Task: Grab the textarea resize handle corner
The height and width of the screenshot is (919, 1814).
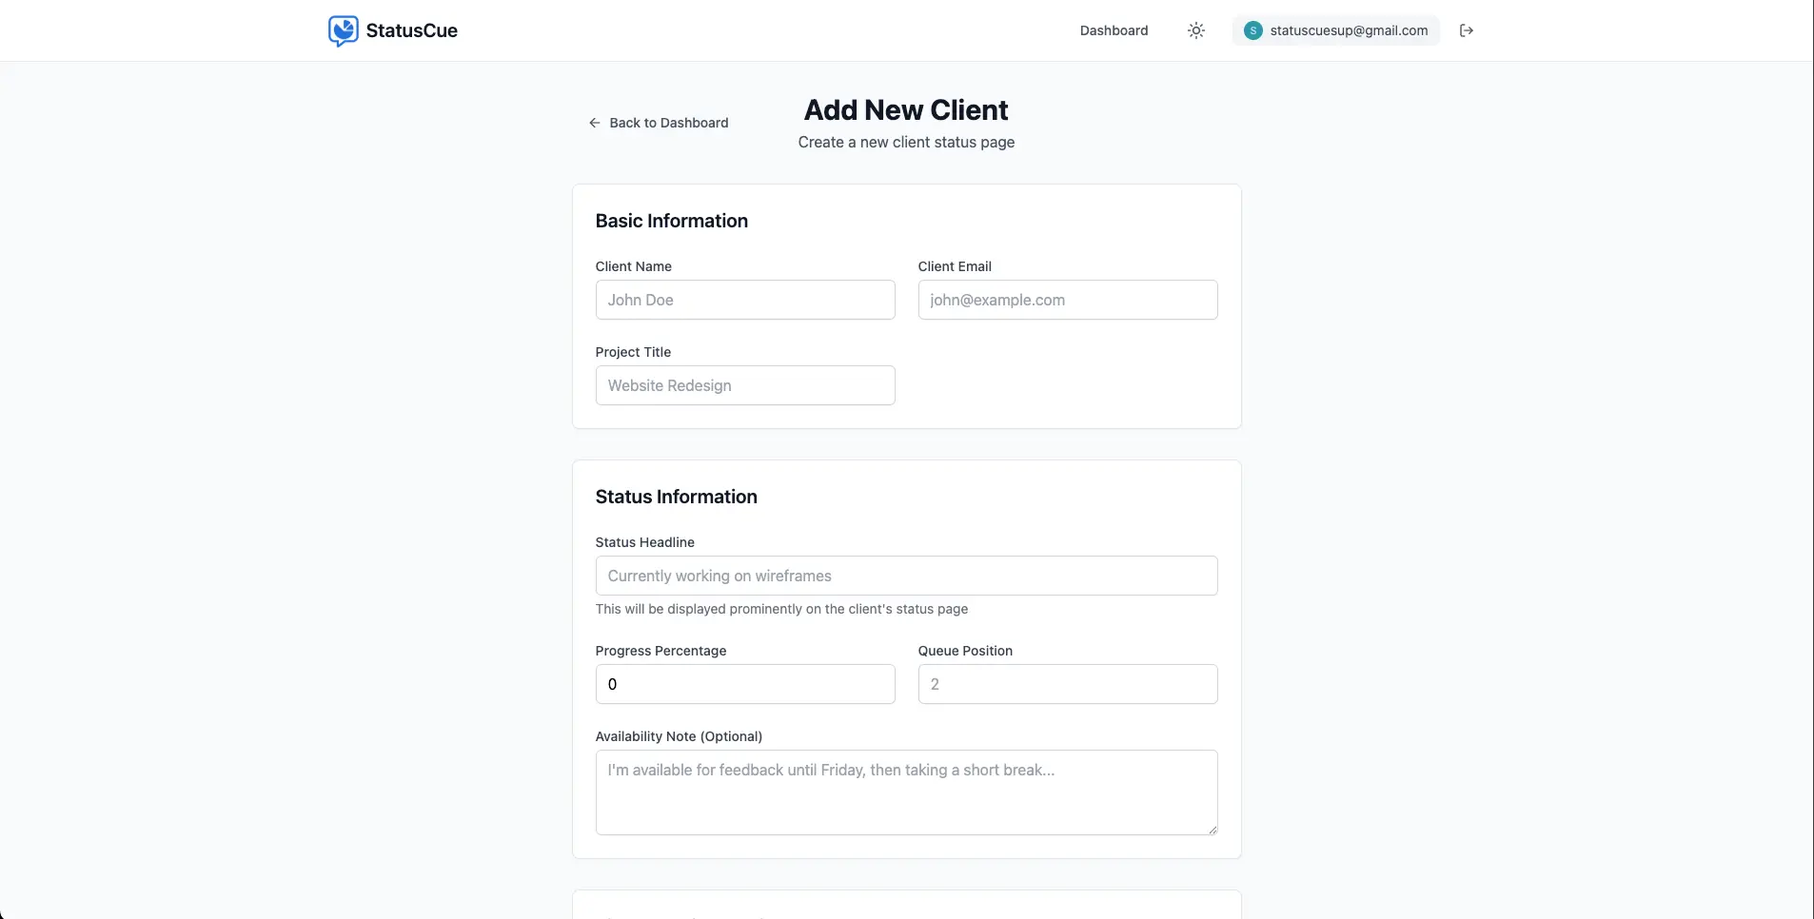Action: click(x=1213, y=830)
